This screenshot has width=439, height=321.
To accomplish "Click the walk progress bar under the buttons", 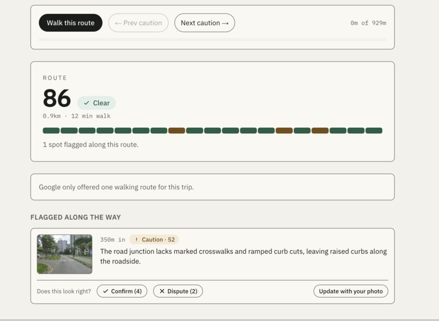I will click(x=212, y=40).
